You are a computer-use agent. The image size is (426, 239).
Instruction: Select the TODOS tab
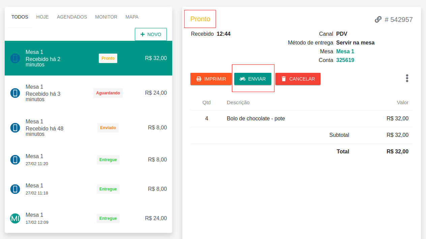[20, 17]
